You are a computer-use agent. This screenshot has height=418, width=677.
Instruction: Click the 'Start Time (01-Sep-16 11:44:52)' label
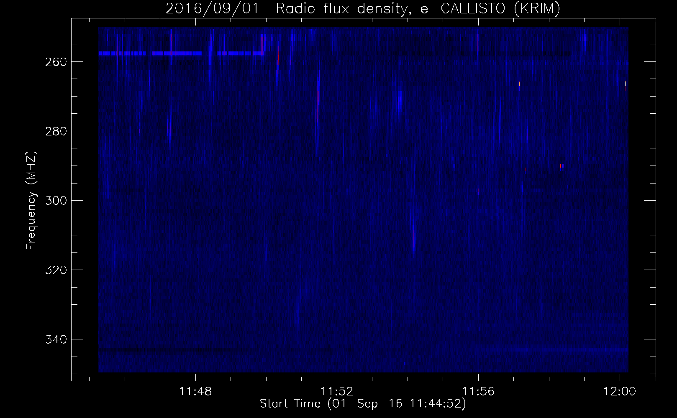click(x=363, y=404)
